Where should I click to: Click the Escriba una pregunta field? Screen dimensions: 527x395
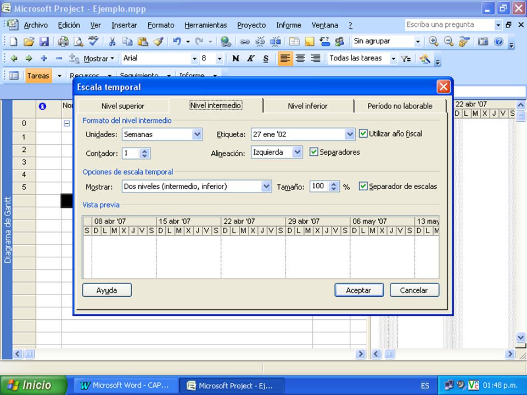[450, 25]
